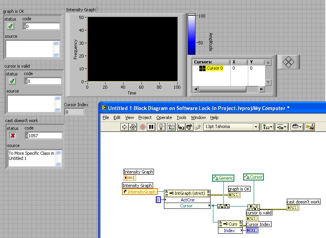Toggle Retain Wire Values button
The height and width of the screenshot is (238, 326).
(x=171, y=127)
